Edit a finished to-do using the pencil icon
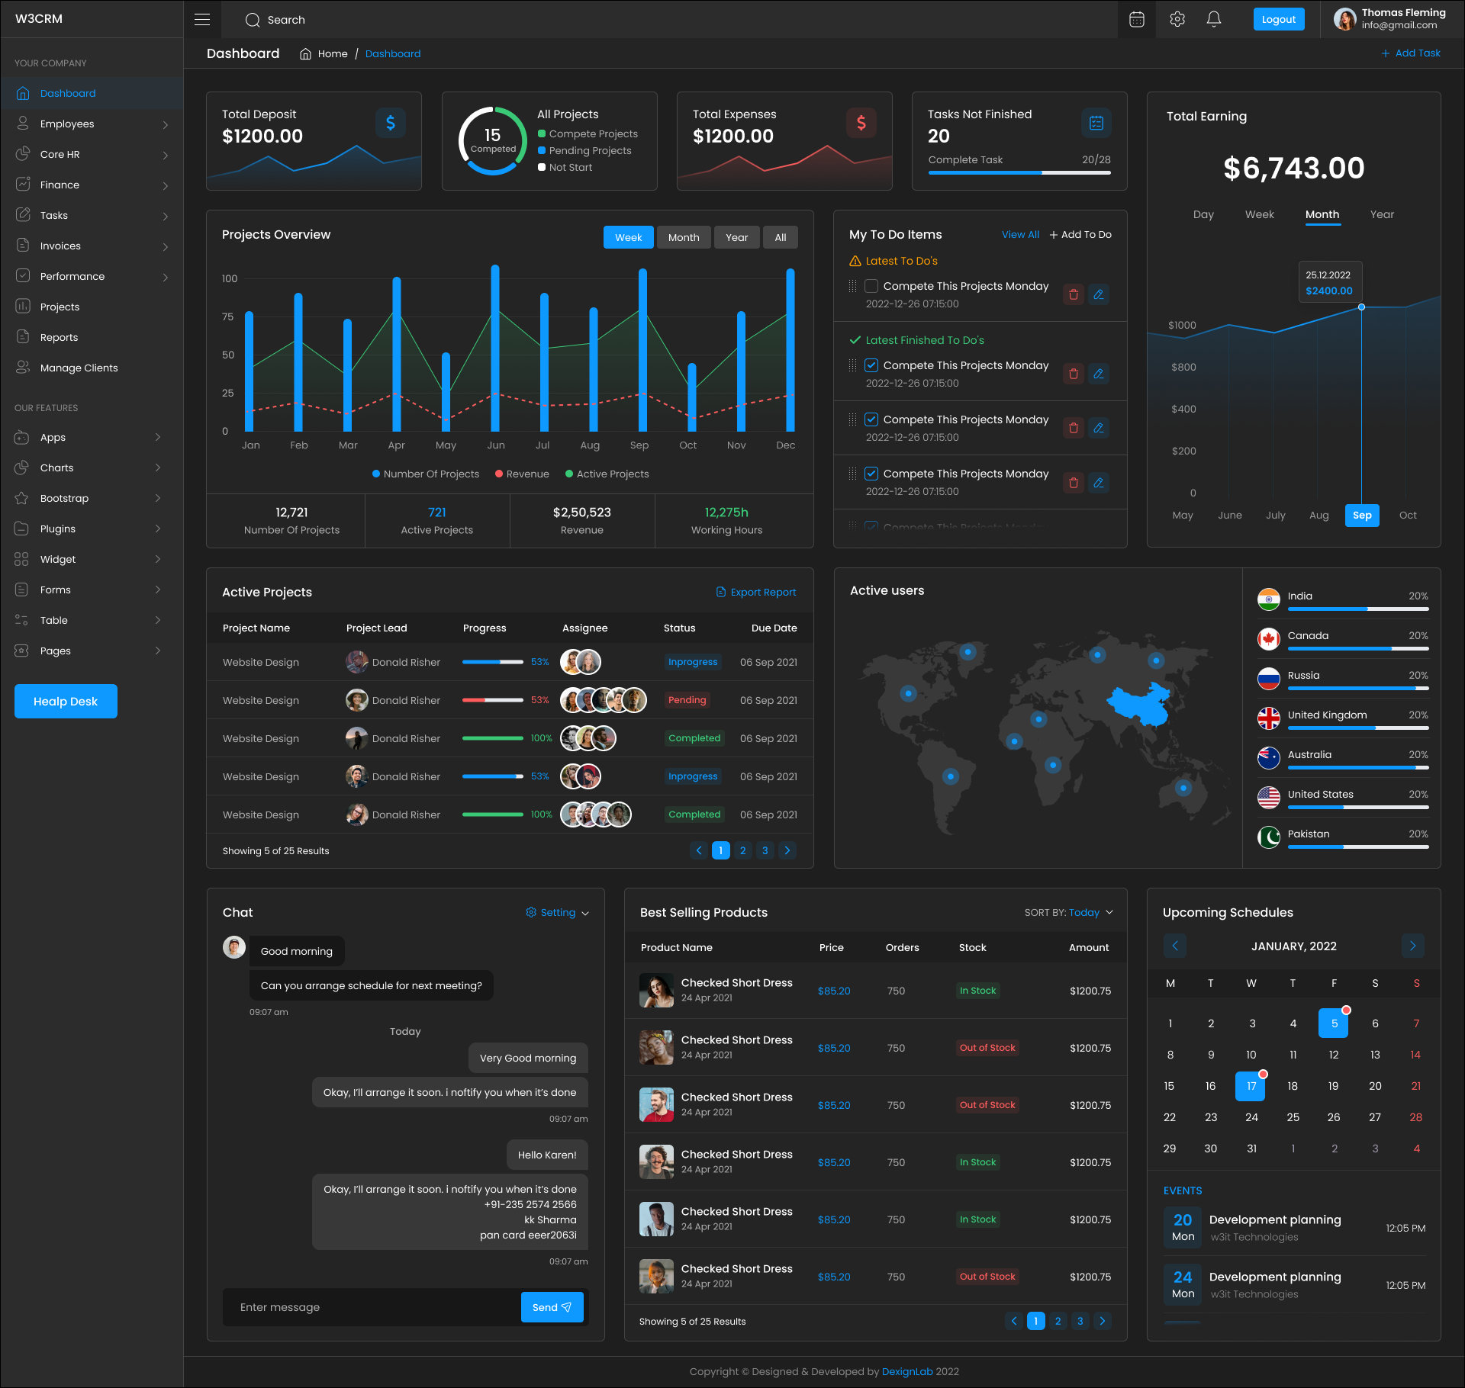The width and height of the screenshot is (1465, 1388). coord(1099,374)
